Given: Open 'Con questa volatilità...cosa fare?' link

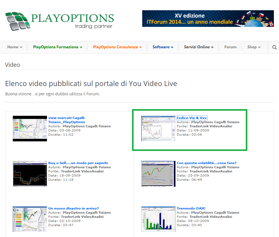Looking at the screenshot, I should tap(206, 163).
